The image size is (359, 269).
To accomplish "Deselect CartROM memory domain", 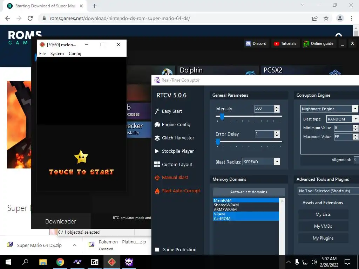I will 246,219.
